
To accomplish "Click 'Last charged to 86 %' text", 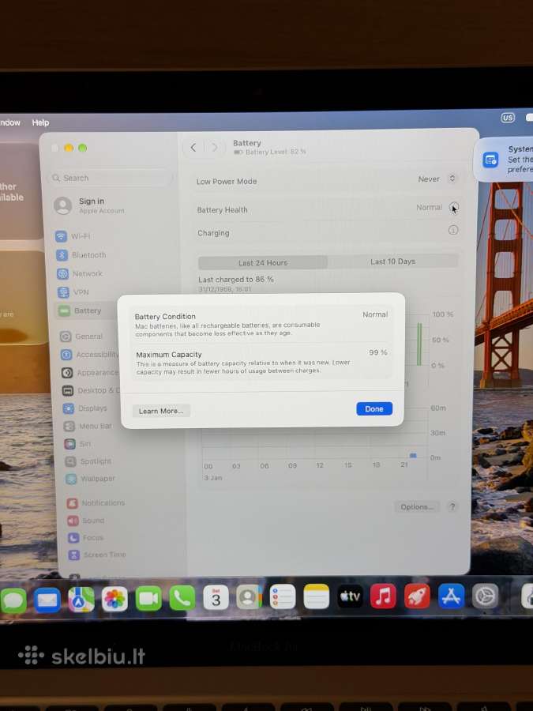I will [236, 280].
